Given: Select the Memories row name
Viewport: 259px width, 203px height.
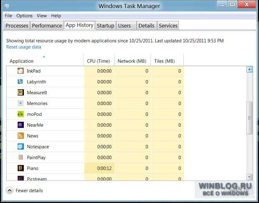Looking at the screenshot, I should point(37,103).
